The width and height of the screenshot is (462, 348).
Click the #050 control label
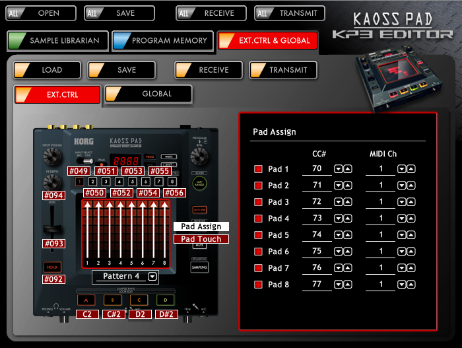pos(94,193)
